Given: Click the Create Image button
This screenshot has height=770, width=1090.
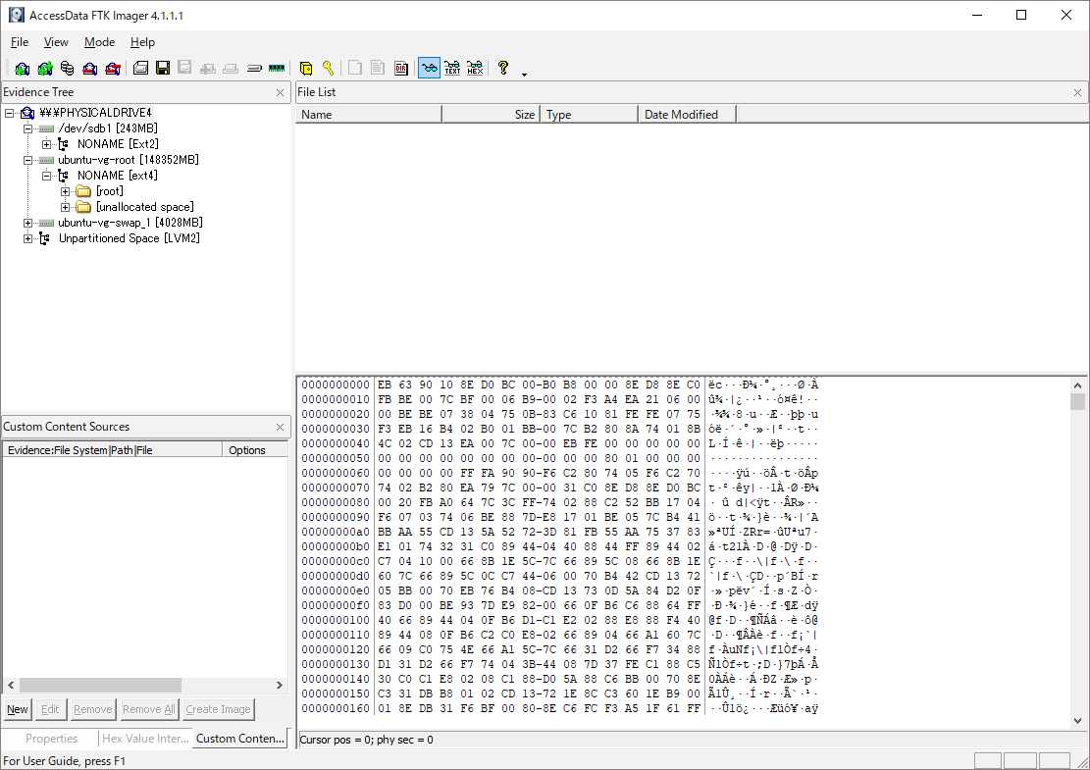Looking at the screenshot, I should pyautogui.click(x=218, y=709).
